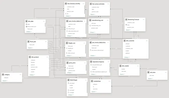
Task: Select the variant field in dim_product
Action: (x=32, y=72)
